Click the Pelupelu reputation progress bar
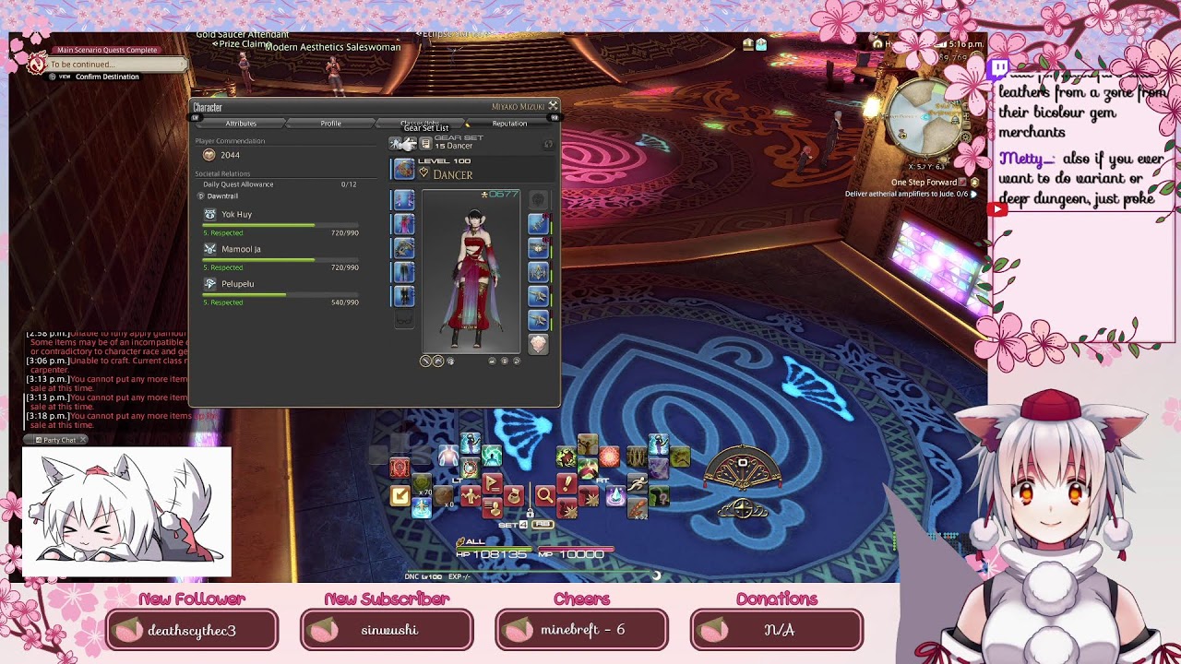 [x=280, y=295]
